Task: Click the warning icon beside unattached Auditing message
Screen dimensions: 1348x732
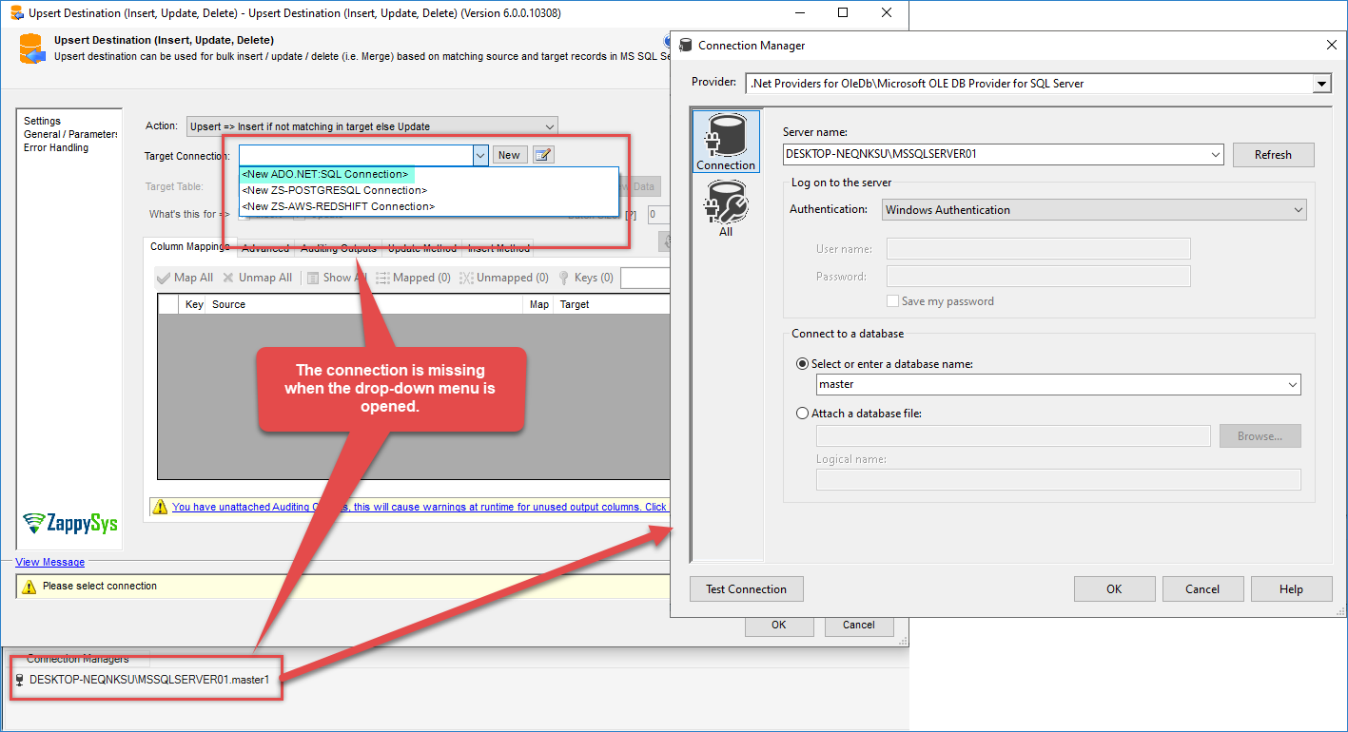Action: [160, 508]
